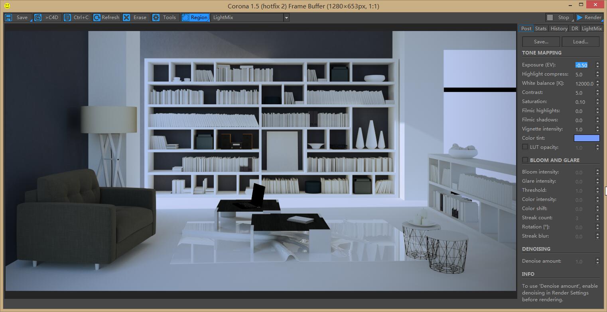Toggle the Region render tool
Viewport: 607px width, 312px height.
pos(195,18)
